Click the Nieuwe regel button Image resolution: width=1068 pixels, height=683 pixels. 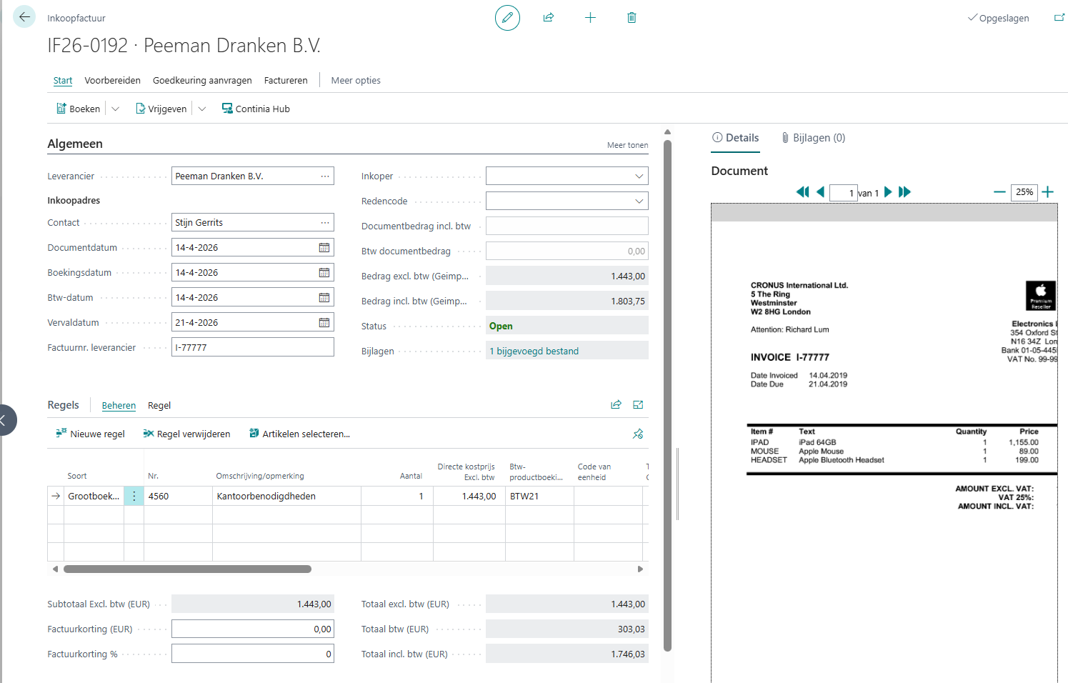[x=90, y=434]
